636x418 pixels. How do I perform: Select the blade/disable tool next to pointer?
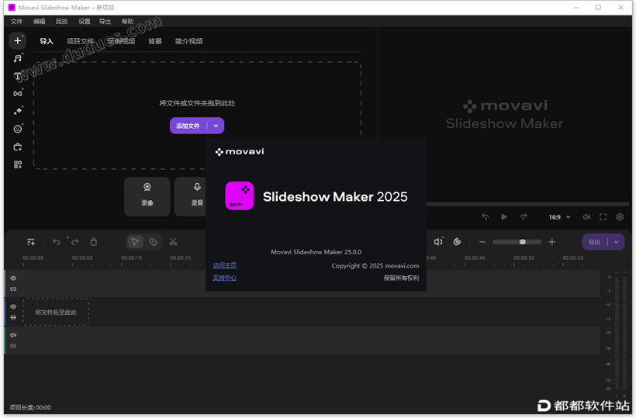tap(154, 242)
